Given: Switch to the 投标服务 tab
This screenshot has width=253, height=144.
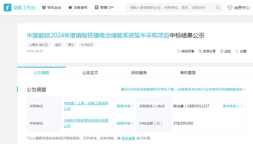Looking at the screenshot, I should pyautogui.click(x=139, y=73).
